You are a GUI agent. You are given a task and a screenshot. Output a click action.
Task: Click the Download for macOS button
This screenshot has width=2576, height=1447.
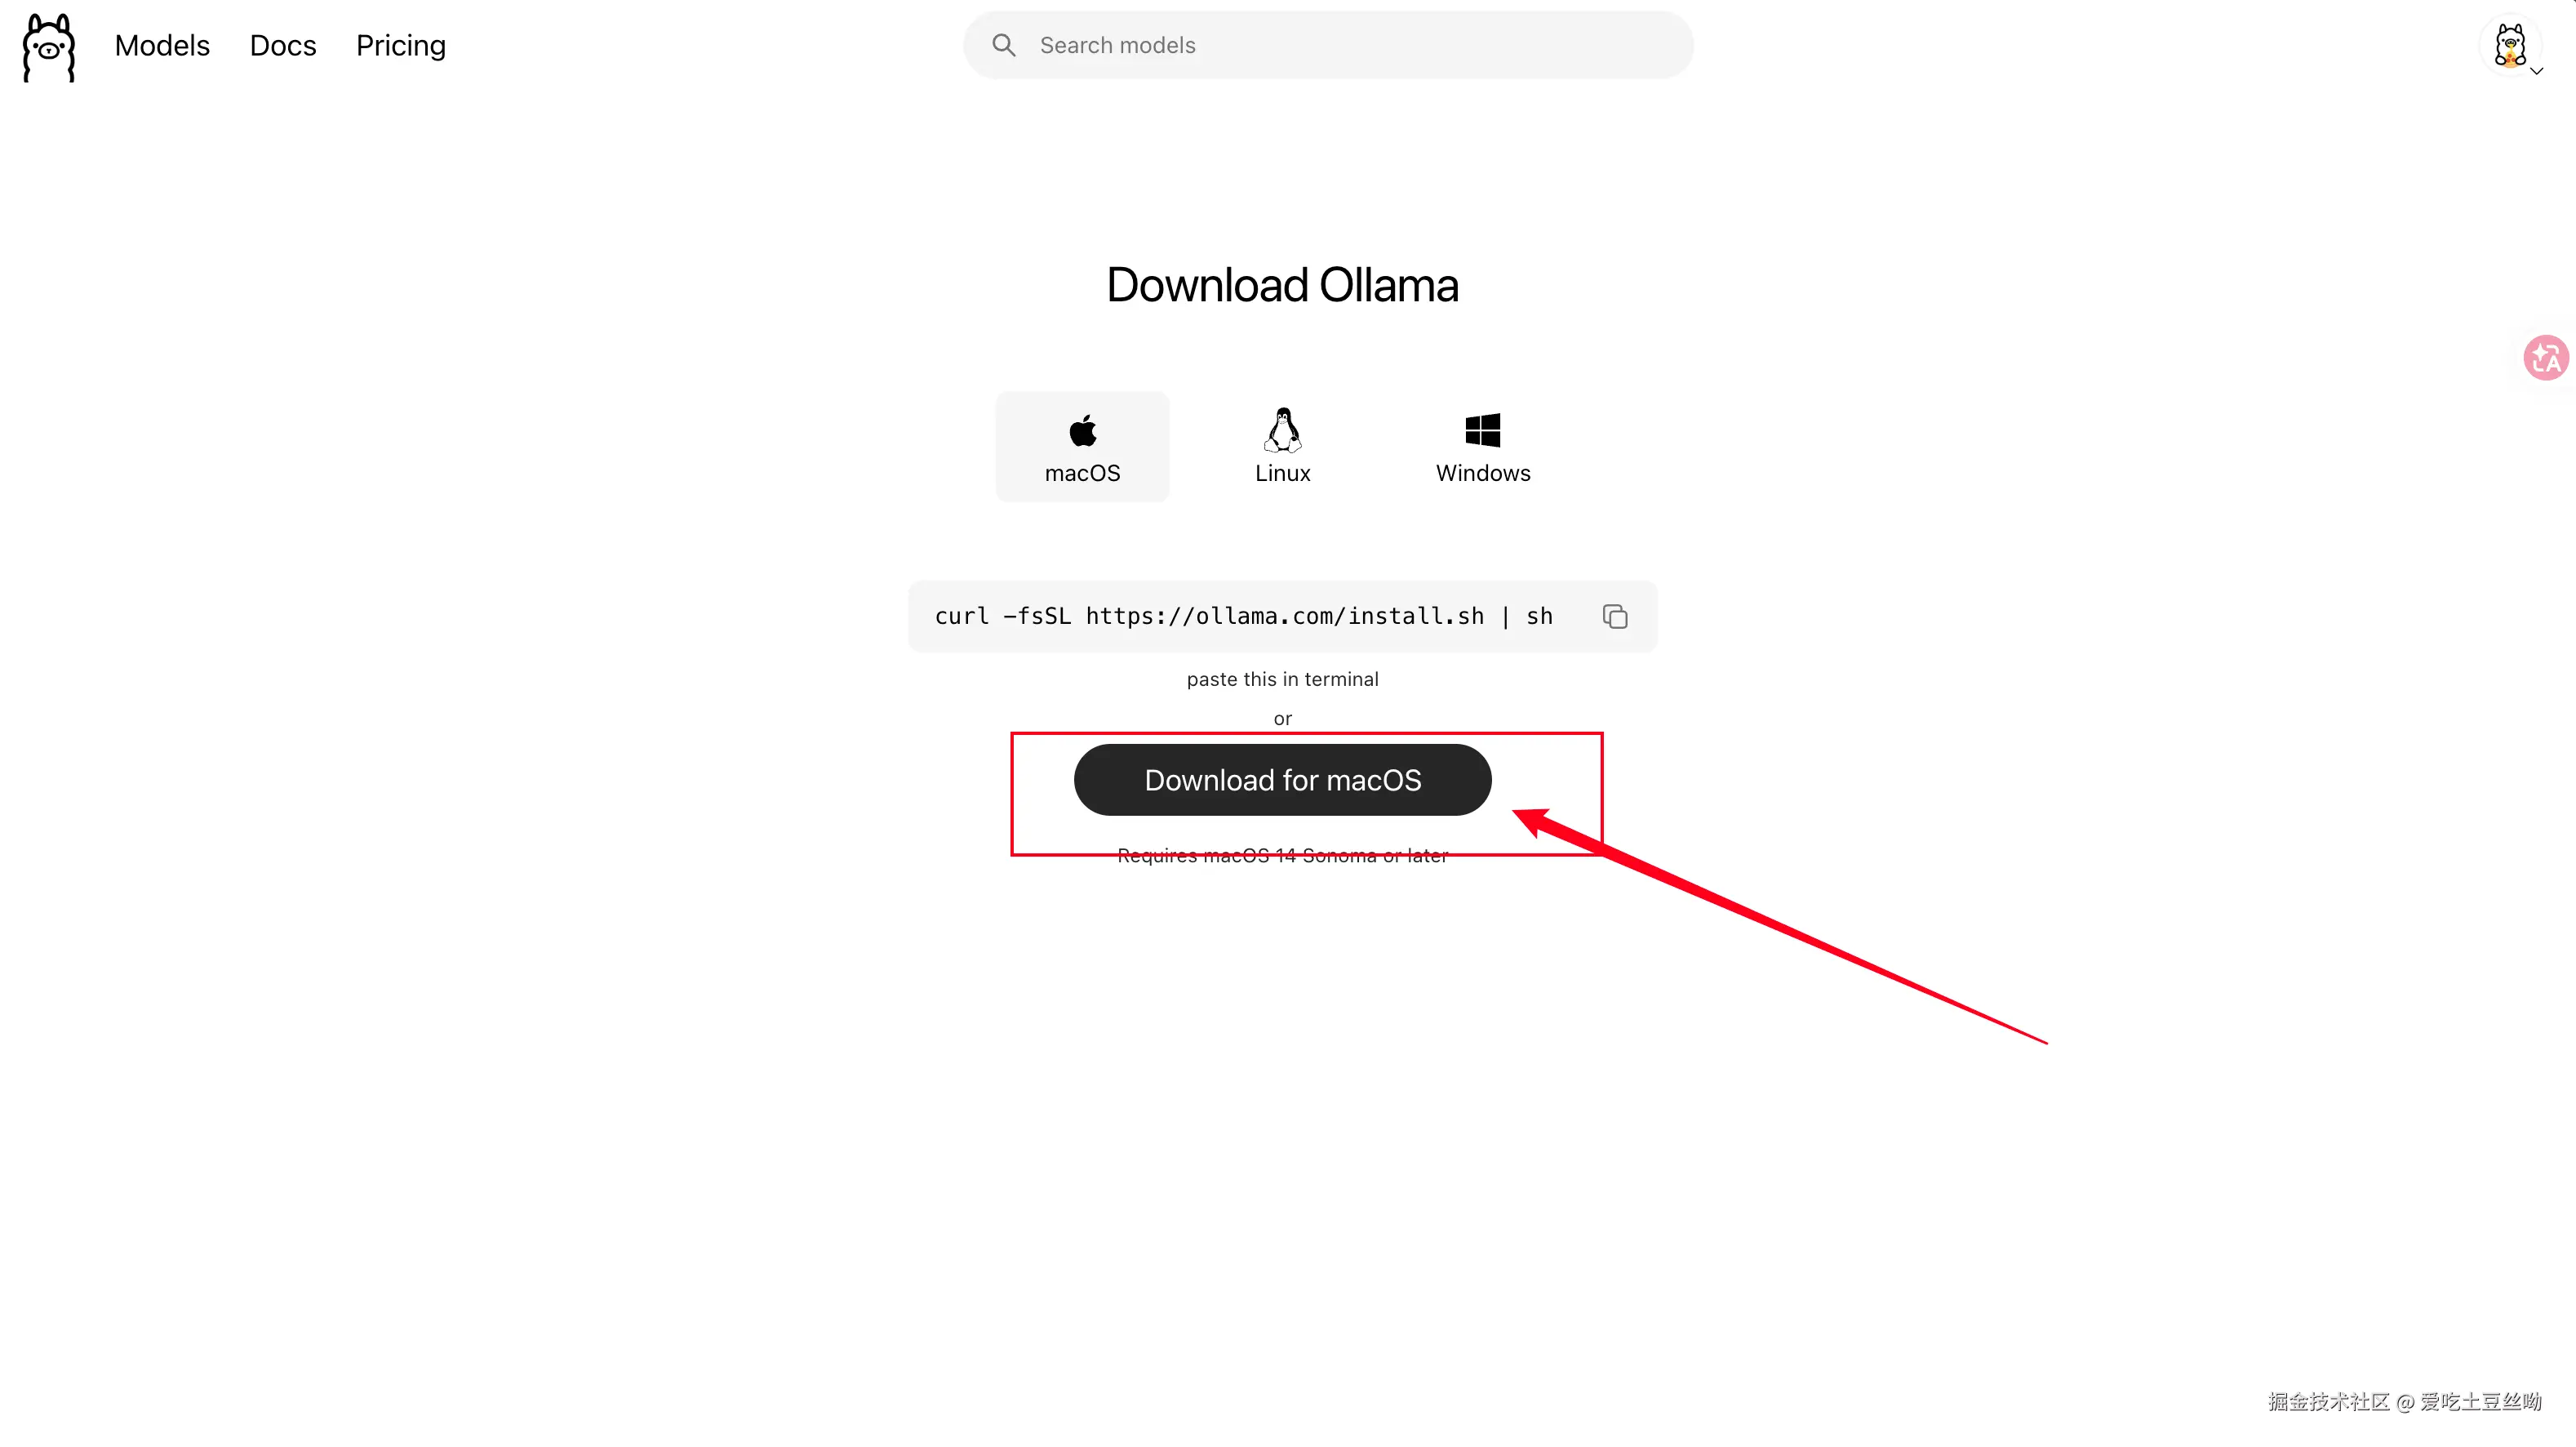(1282, 780)
